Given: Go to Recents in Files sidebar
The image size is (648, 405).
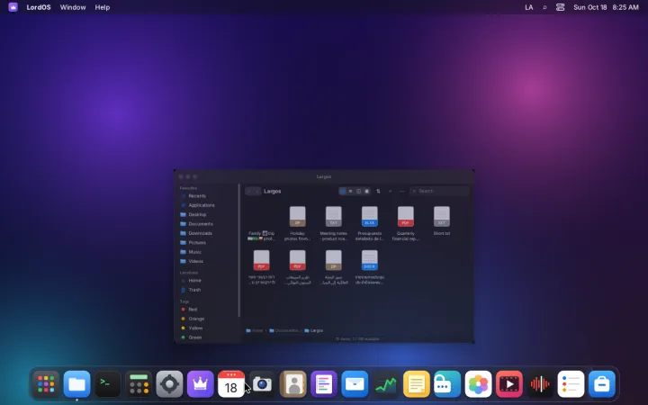Looking at the screenshot, I should (x=208, y=196).
